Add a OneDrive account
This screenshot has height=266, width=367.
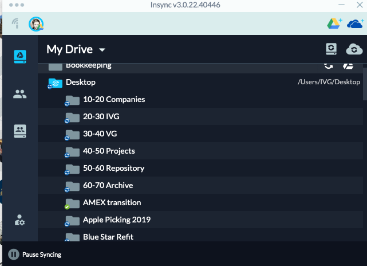356,24
